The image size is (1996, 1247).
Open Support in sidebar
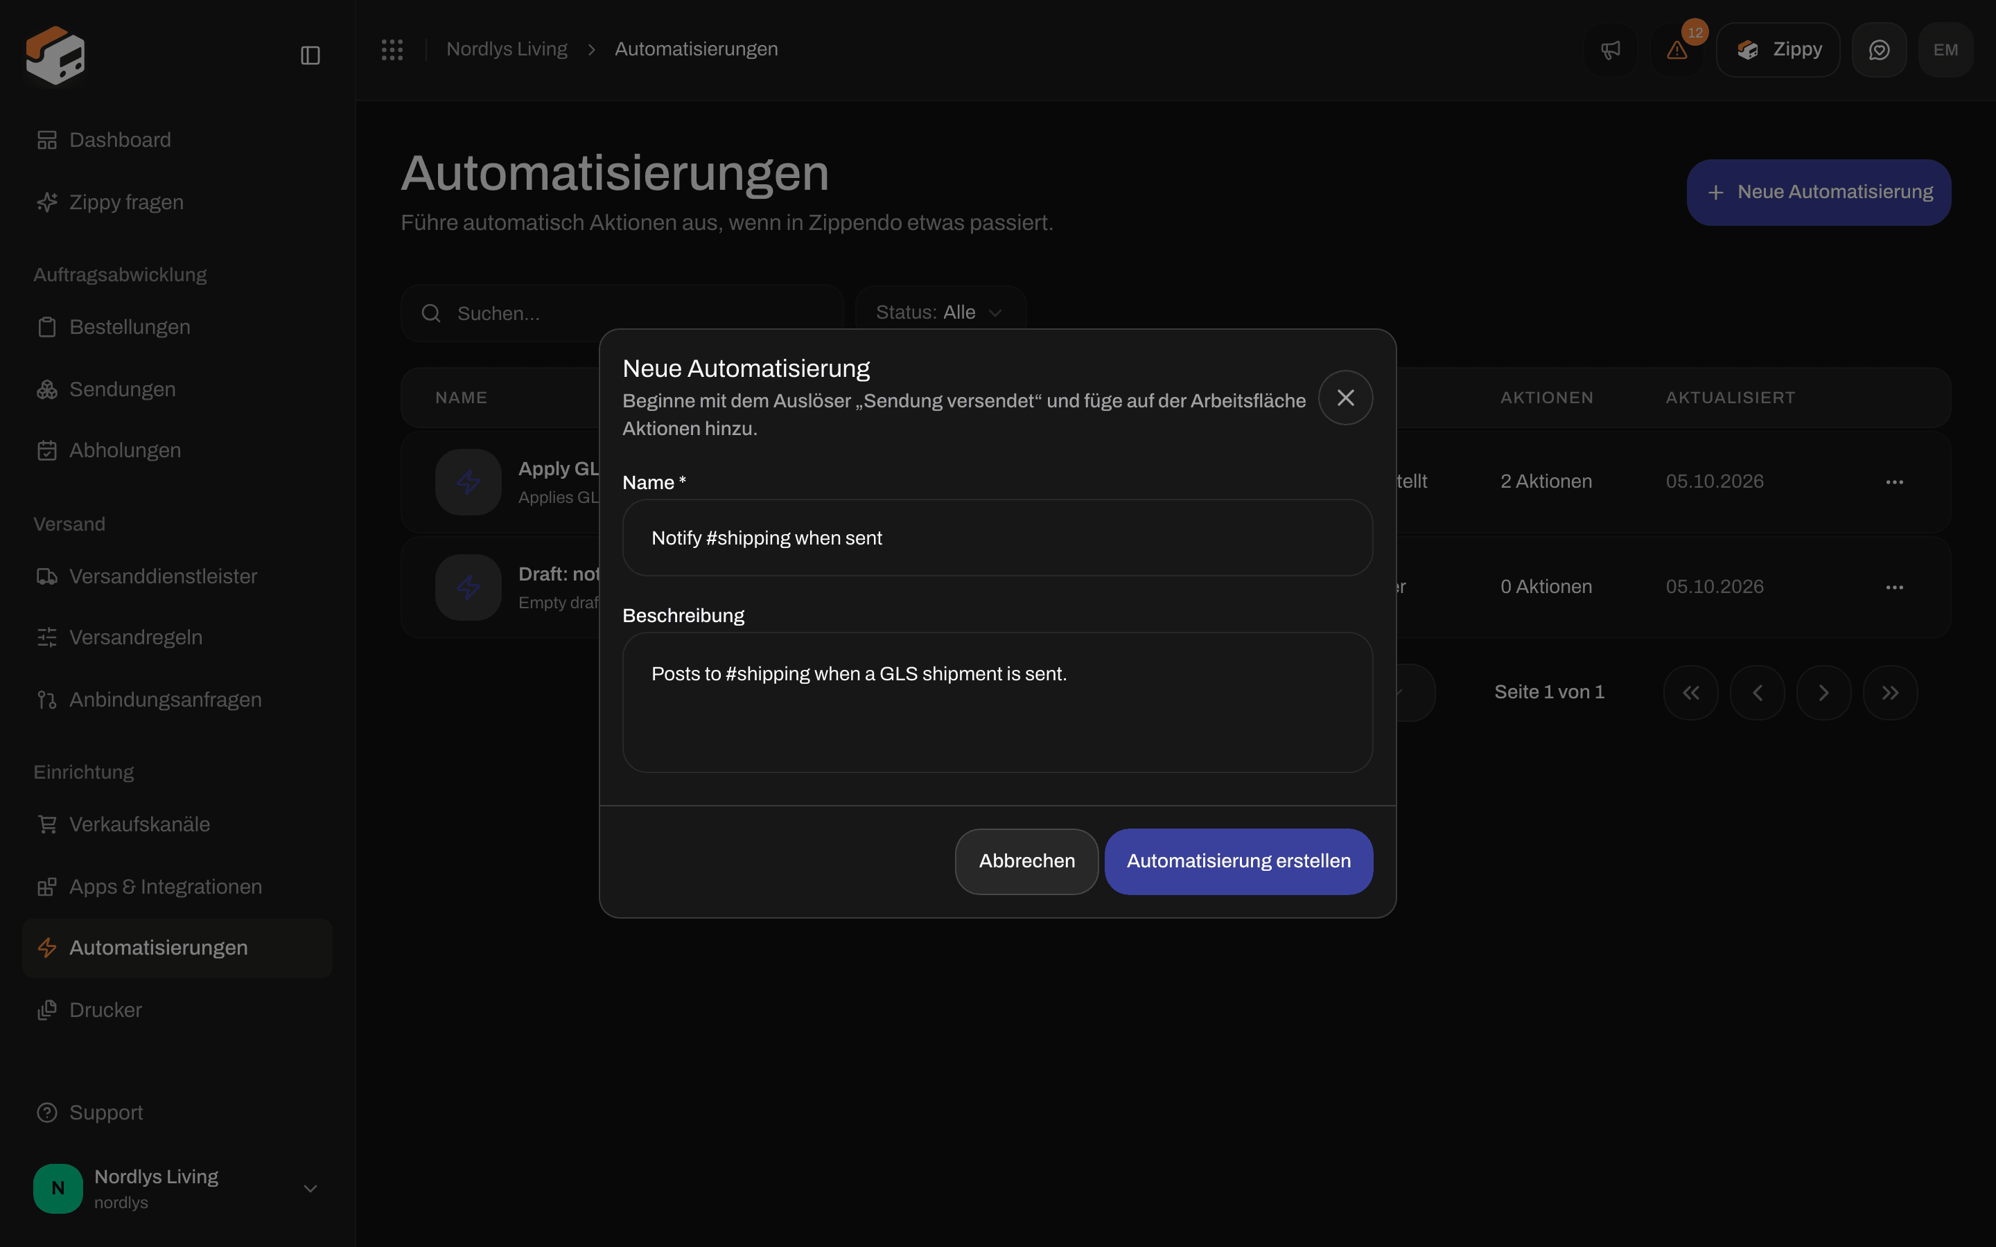pyautogui.click(x=177, y=1113)
